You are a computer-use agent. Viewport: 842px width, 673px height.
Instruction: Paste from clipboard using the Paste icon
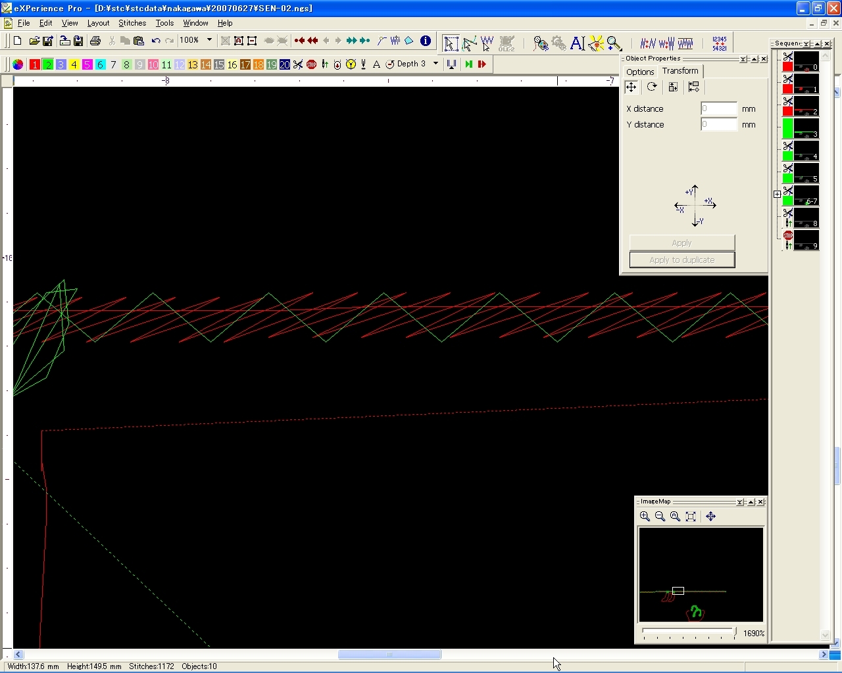138,41
